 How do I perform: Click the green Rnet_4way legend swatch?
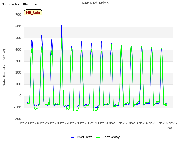pyautogui.click(x=98, y=138)
